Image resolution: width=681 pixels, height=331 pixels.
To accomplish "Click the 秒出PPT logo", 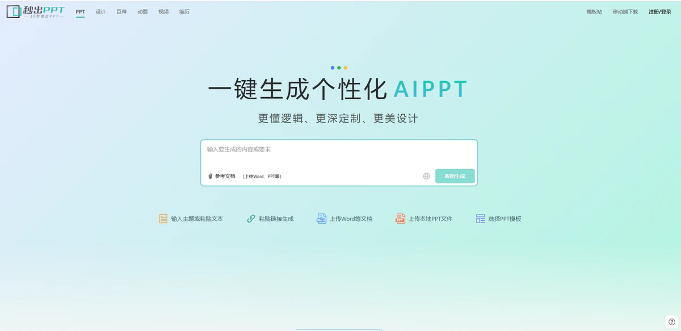I will pos(35,11).
